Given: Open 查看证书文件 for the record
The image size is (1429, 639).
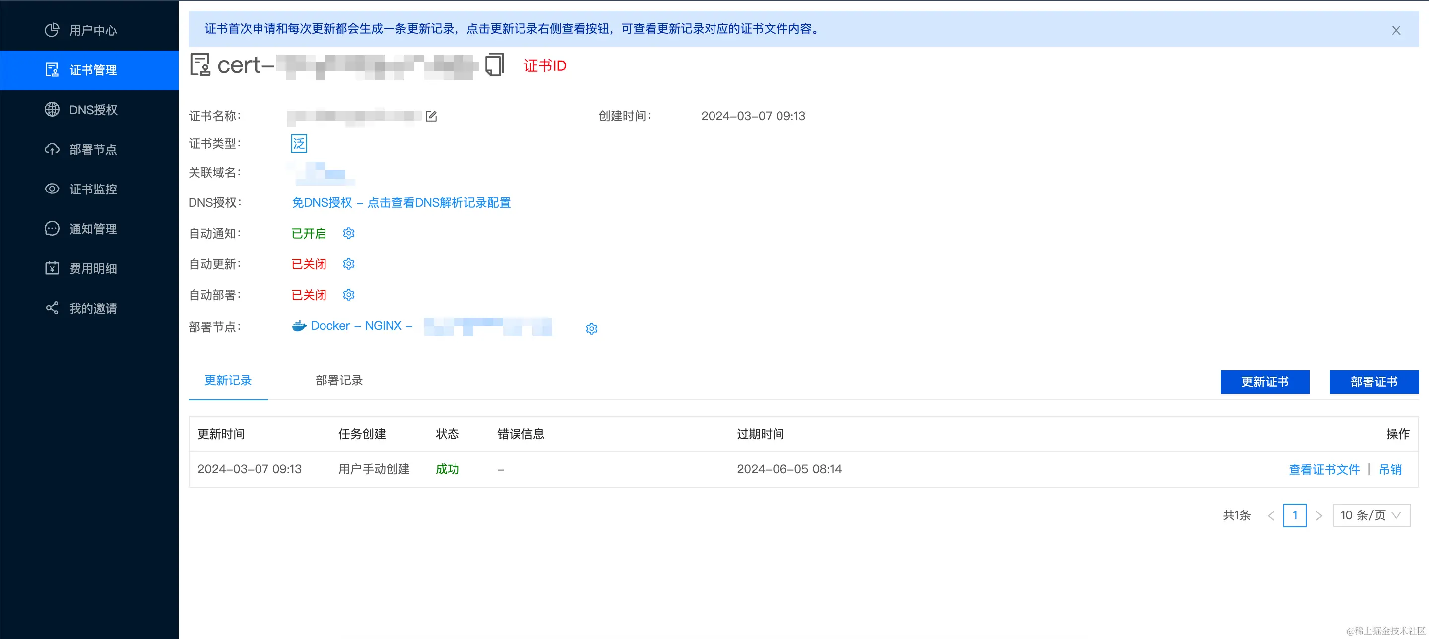Looking at the screenshot, I should tap(1324, 469).
